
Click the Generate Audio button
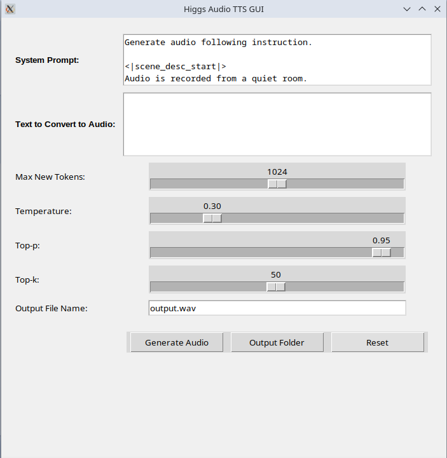[x=177, y=342]
